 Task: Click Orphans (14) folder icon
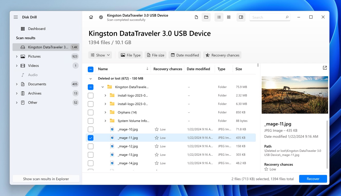click(112, 112)
